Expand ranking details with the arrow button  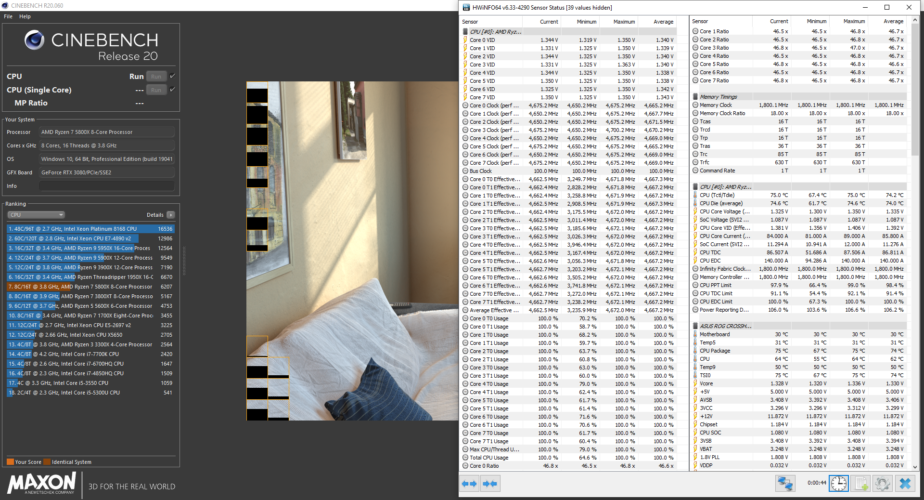171,215
